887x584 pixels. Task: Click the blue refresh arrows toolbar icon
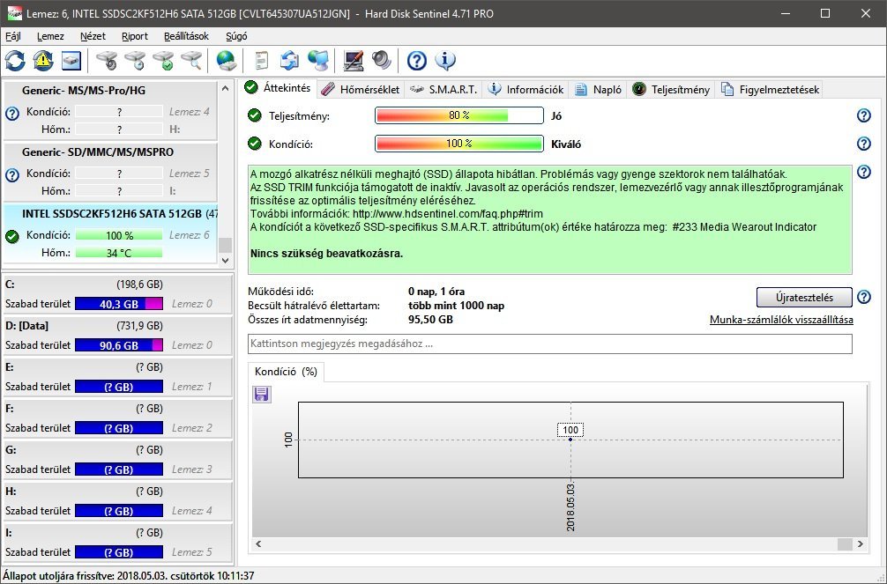click(15, 61)
